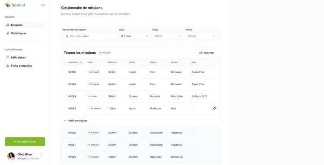The height and width of the screenshot is (165, 324).
Task: Click the Arrivée column header
Action: [x=174, y=62]
